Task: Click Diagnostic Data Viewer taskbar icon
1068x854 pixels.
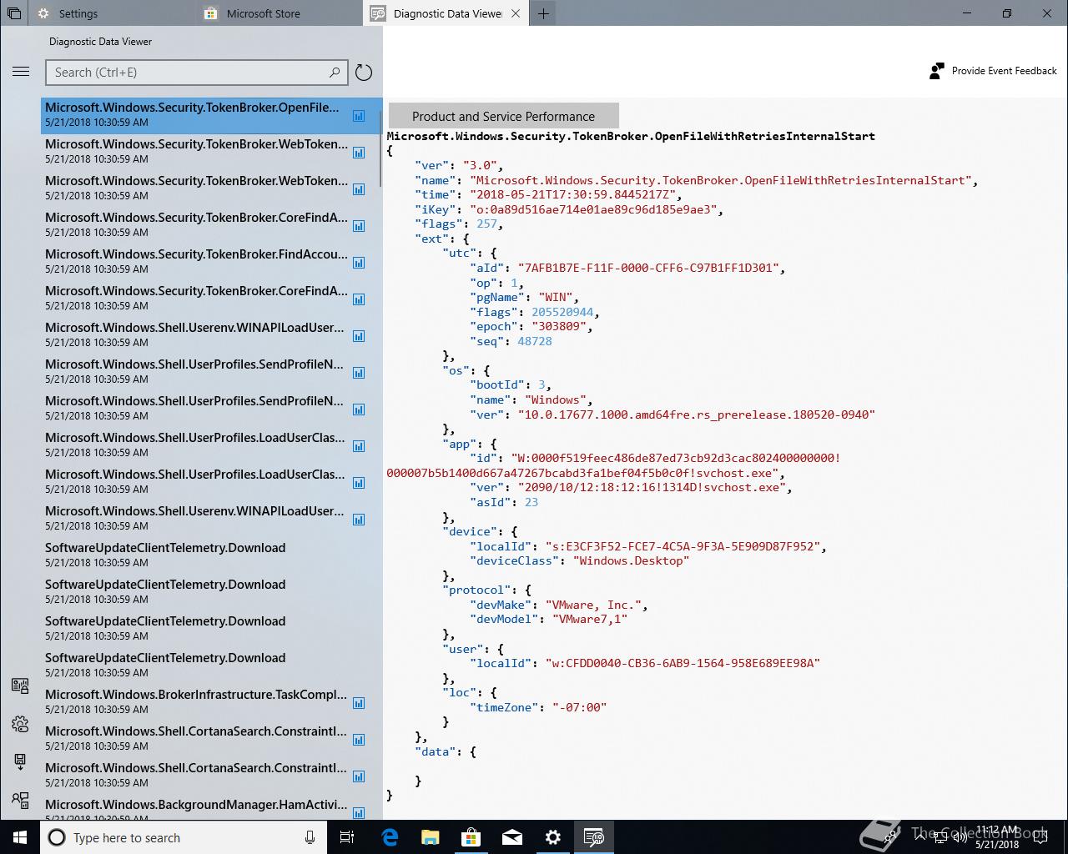Action: pos(594,837)
